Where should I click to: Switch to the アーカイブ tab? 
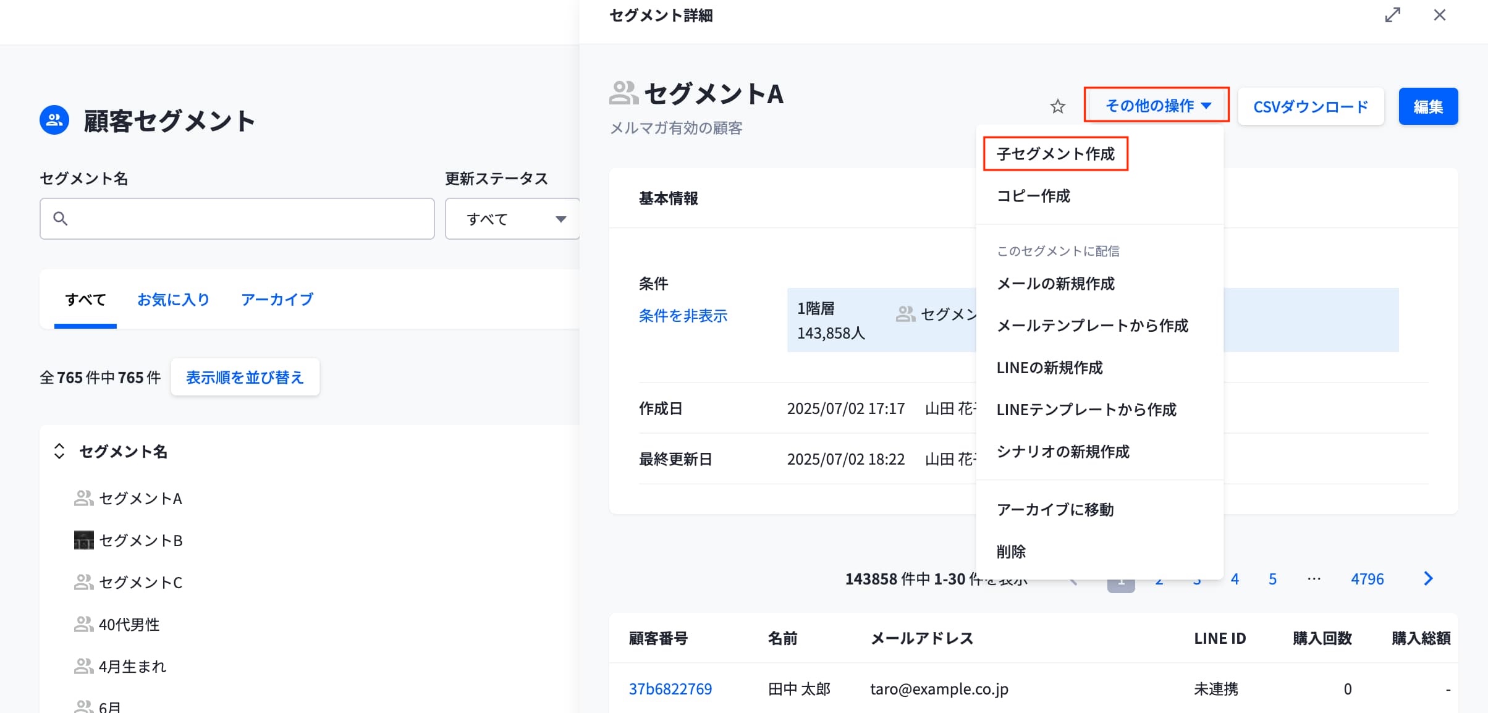coord(277,300)
